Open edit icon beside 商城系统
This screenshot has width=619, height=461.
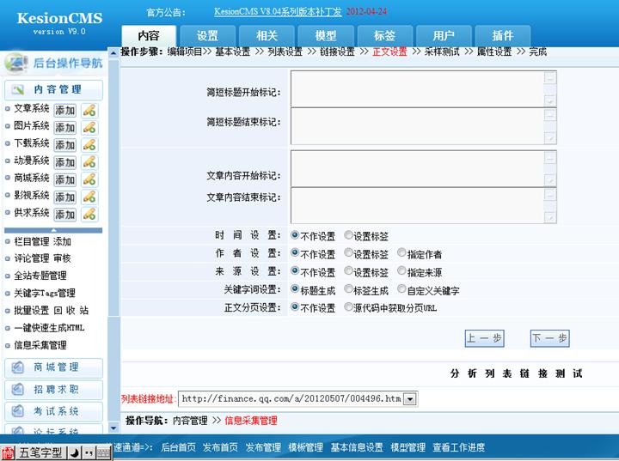click(x=89, y=179)
